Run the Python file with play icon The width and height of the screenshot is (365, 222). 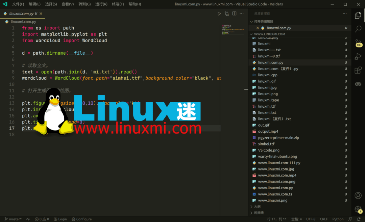[x=219, y=13]
